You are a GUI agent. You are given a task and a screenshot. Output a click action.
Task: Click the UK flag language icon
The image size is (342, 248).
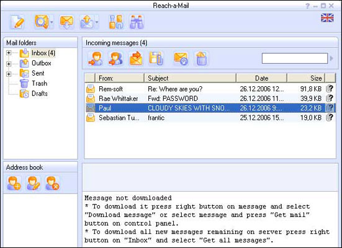click(327, 18)
